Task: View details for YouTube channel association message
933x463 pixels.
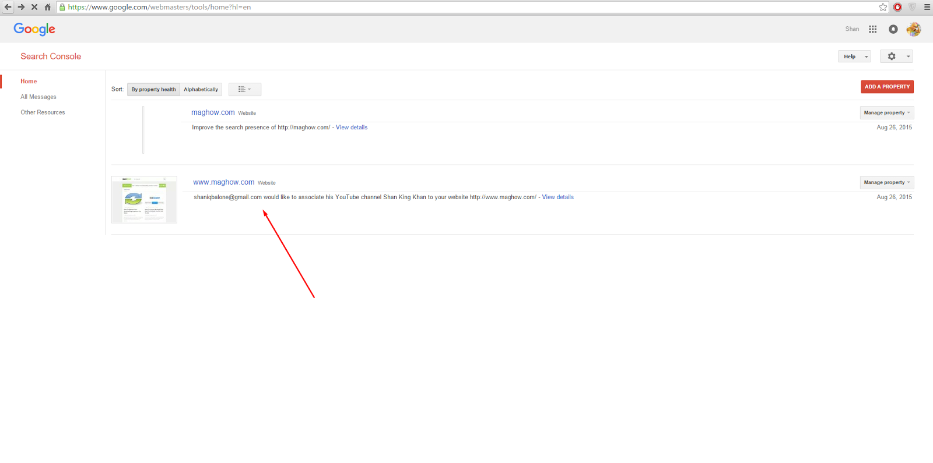Action: tap(558, 197)
